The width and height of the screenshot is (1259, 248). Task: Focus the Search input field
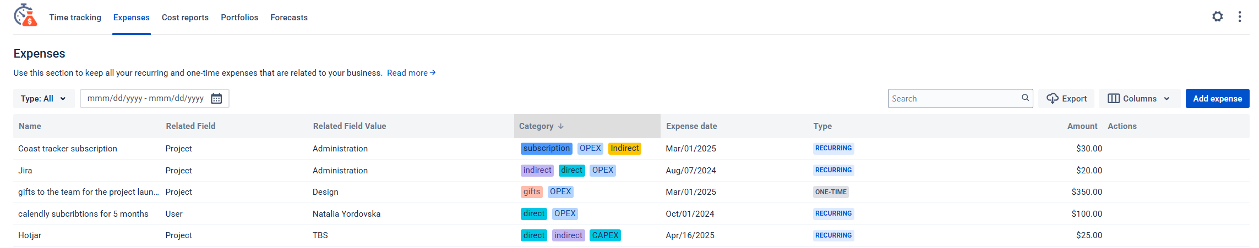tap(960, 98)
